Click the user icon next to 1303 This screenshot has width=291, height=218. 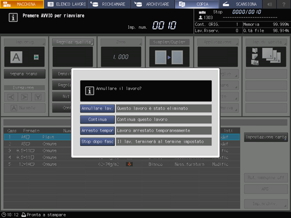[200, 17]
